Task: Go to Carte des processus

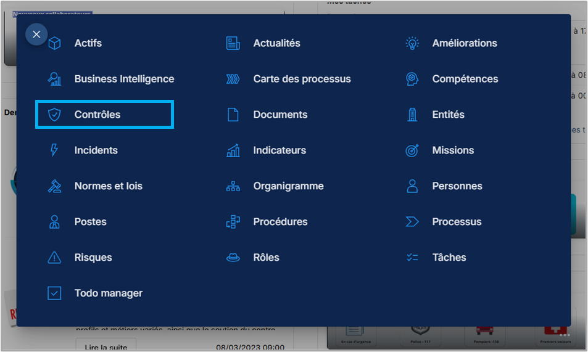Action: 301,79
